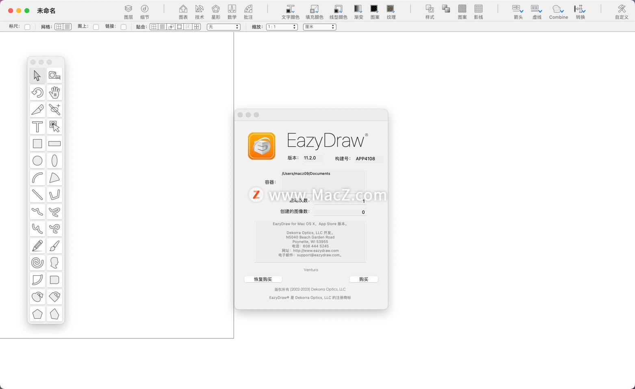Open the 厘米 units dropdown
This screenshot has width=635, height=389.
click(x=320, y=27)
